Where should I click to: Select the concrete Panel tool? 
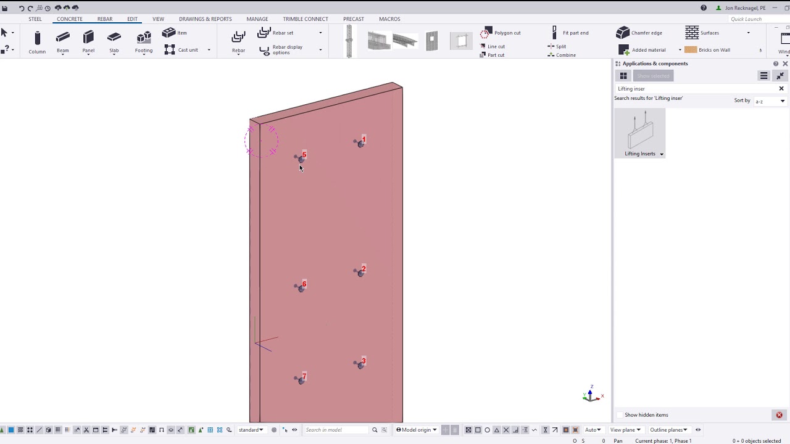88,43
